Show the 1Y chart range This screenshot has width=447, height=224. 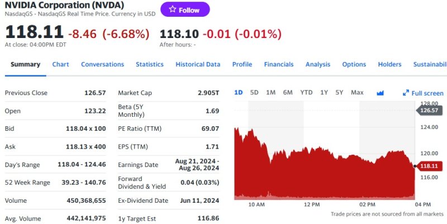click(324, 93)
